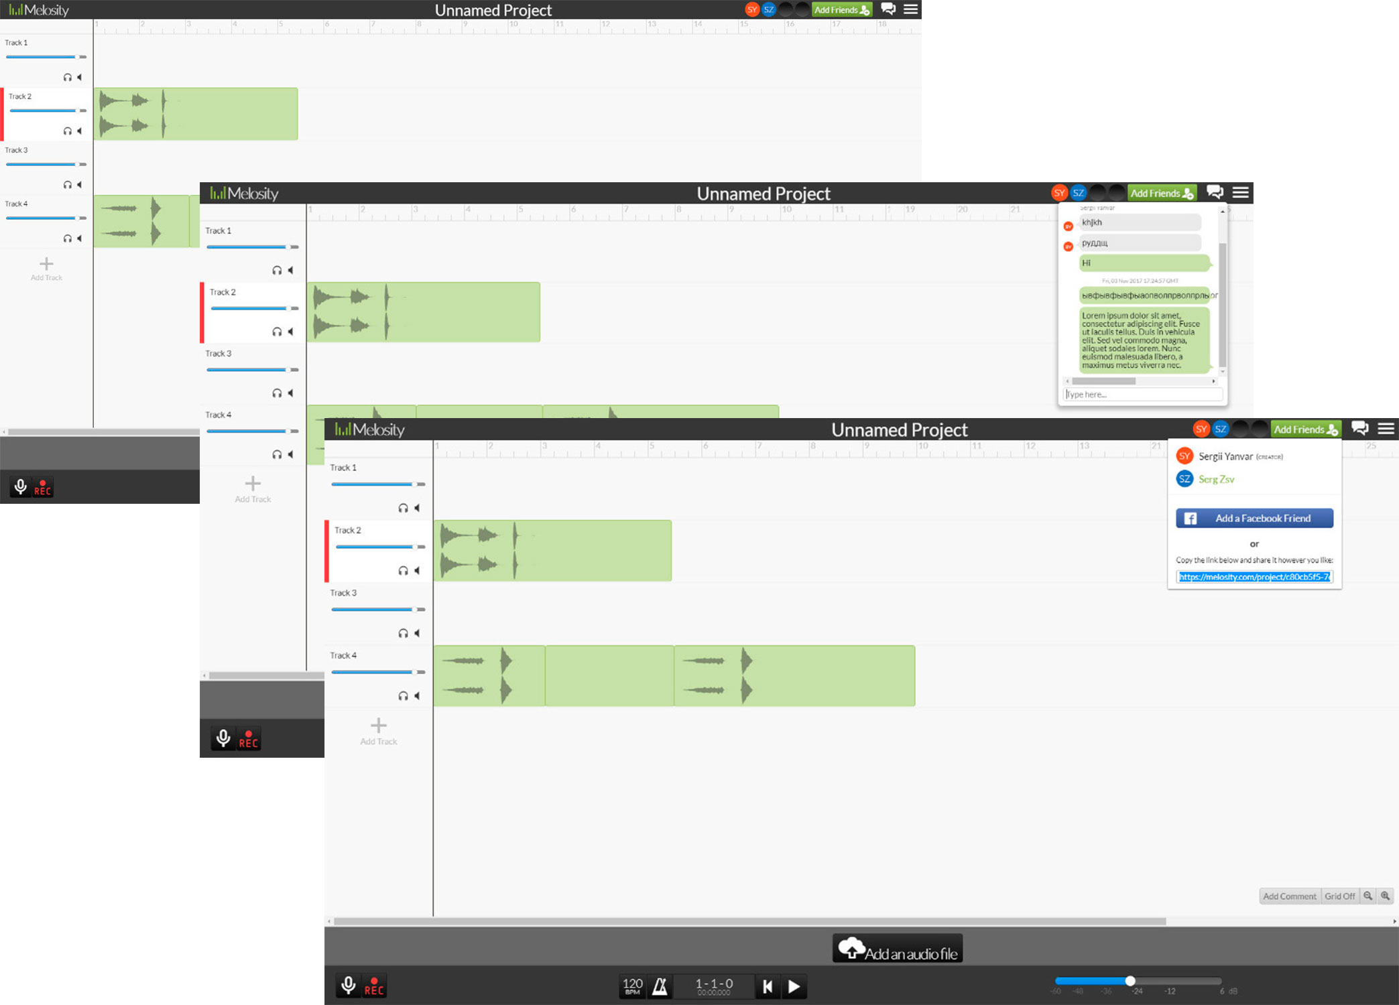
Task: Open hamburger menu in bottom window header
Action: (x=1386, y=429)
